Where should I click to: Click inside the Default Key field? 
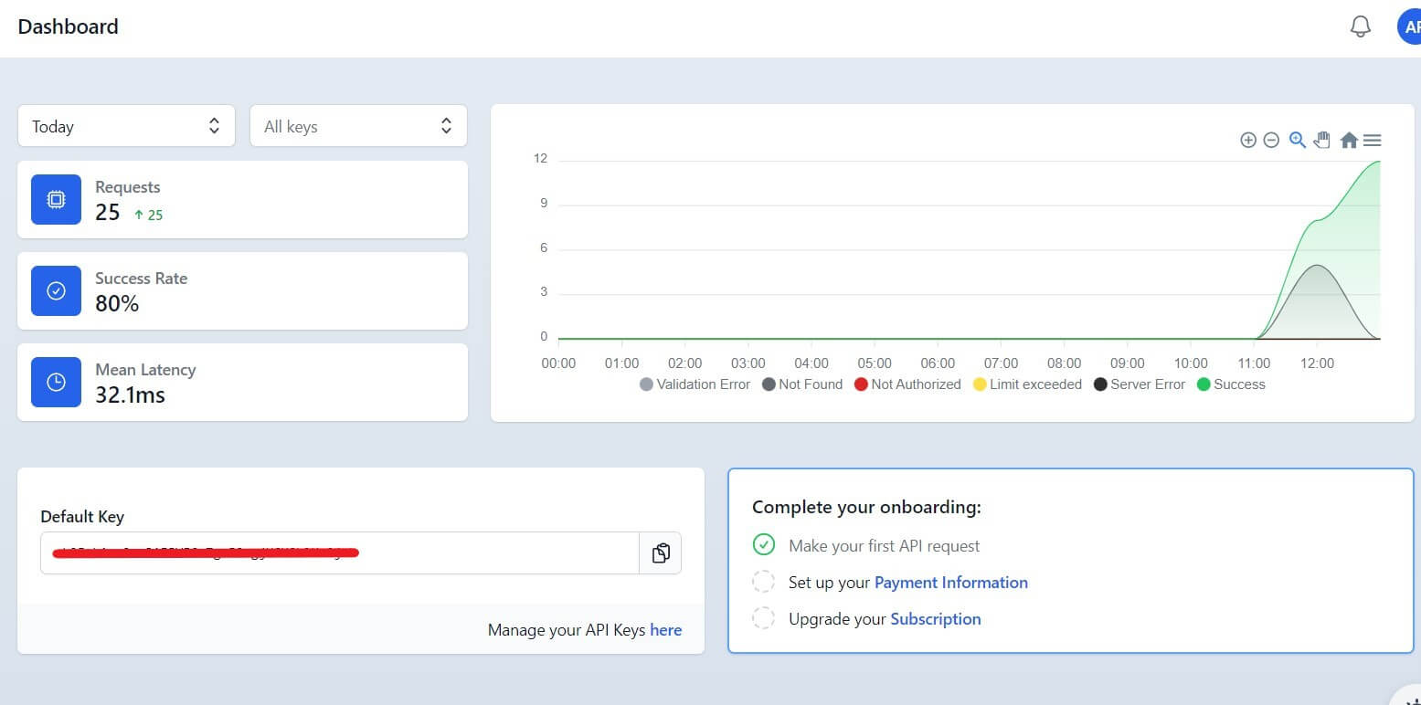pos(338,553)
